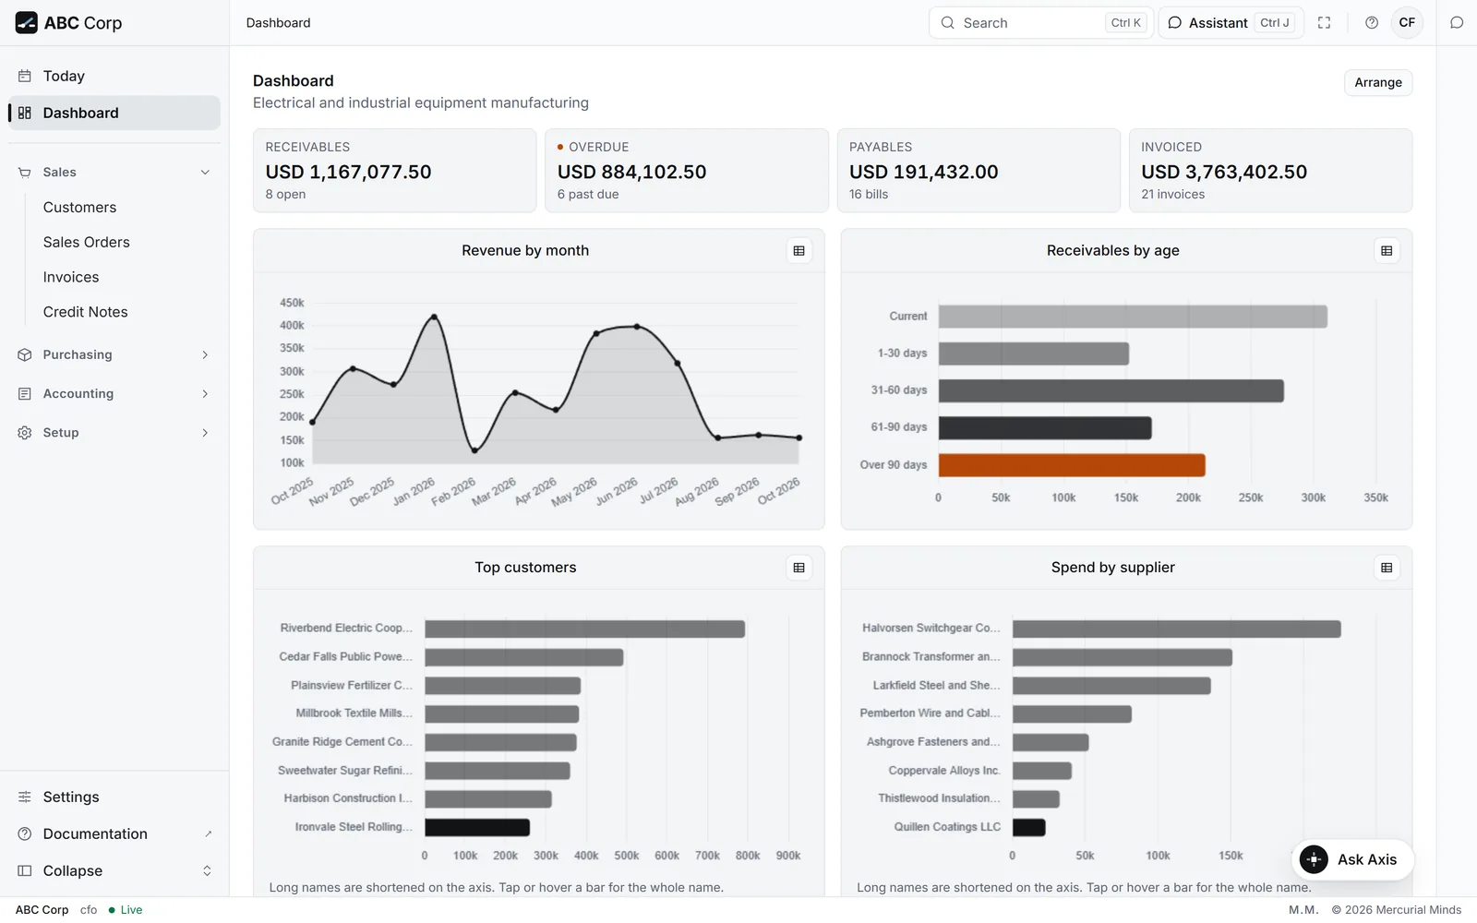Click the Current receivables bar

1133,317
